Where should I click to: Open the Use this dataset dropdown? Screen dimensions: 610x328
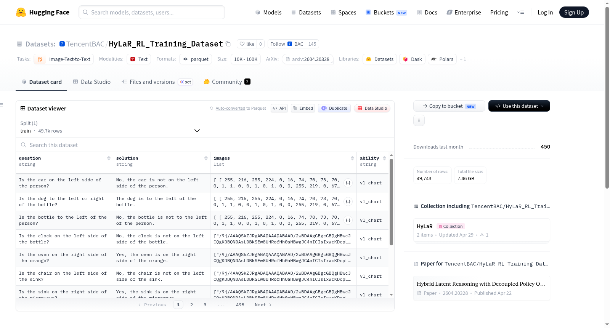tap(519, 106)
